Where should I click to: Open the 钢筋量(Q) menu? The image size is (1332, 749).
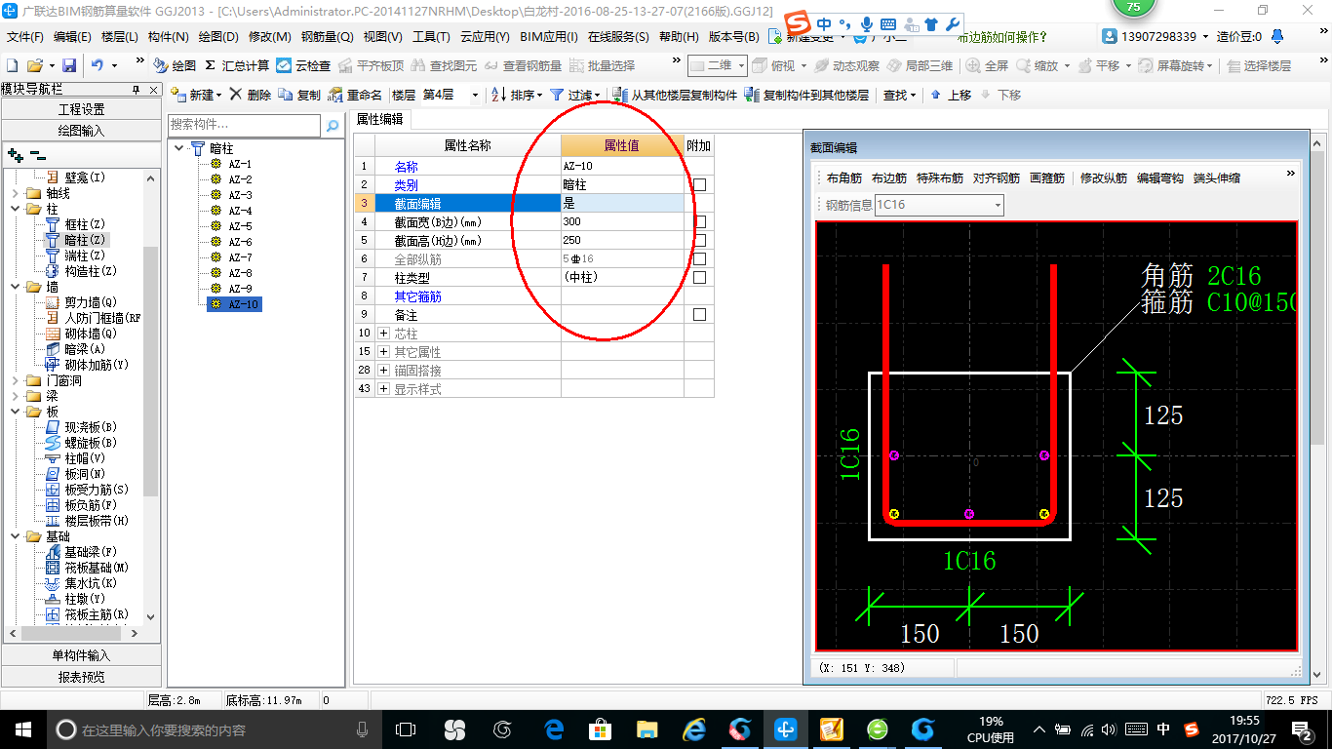click(328, 37)
